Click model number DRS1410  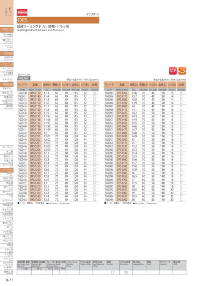click(x=122, y=109)
